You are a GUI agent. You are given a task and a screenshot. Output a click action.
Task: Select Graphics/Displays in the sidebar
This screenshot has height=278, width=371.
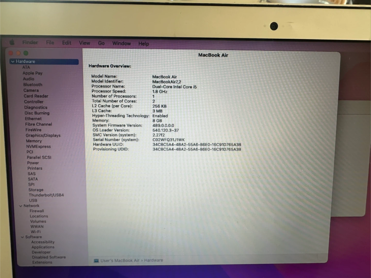click(x=43, y=136)
